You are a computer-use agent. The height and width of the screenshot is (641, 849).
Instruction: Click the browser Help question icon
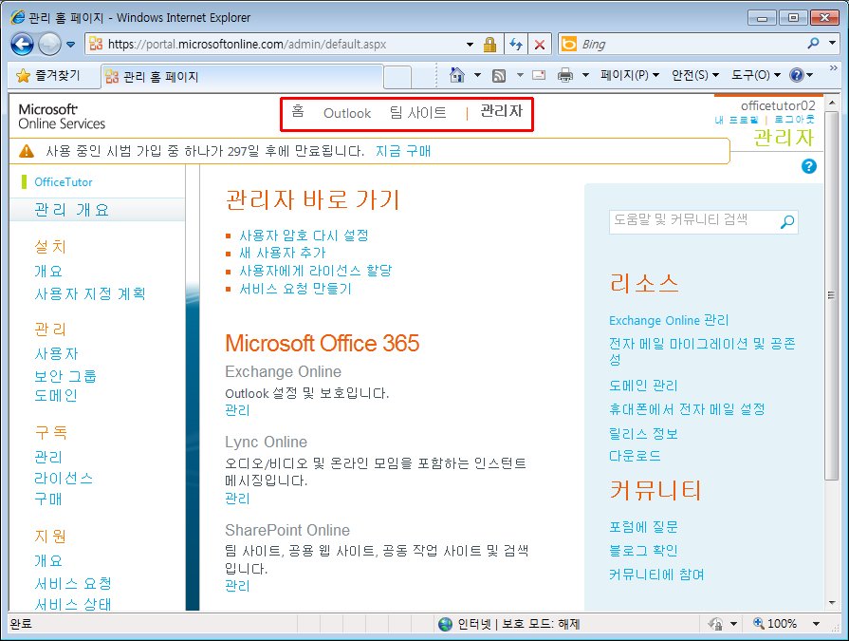coord(797,75)
